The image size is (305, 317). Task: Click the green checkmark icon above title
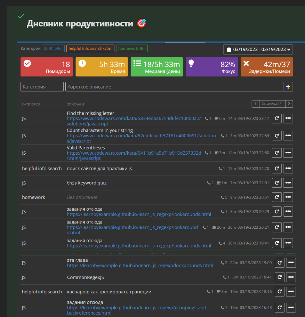point(21,16)
